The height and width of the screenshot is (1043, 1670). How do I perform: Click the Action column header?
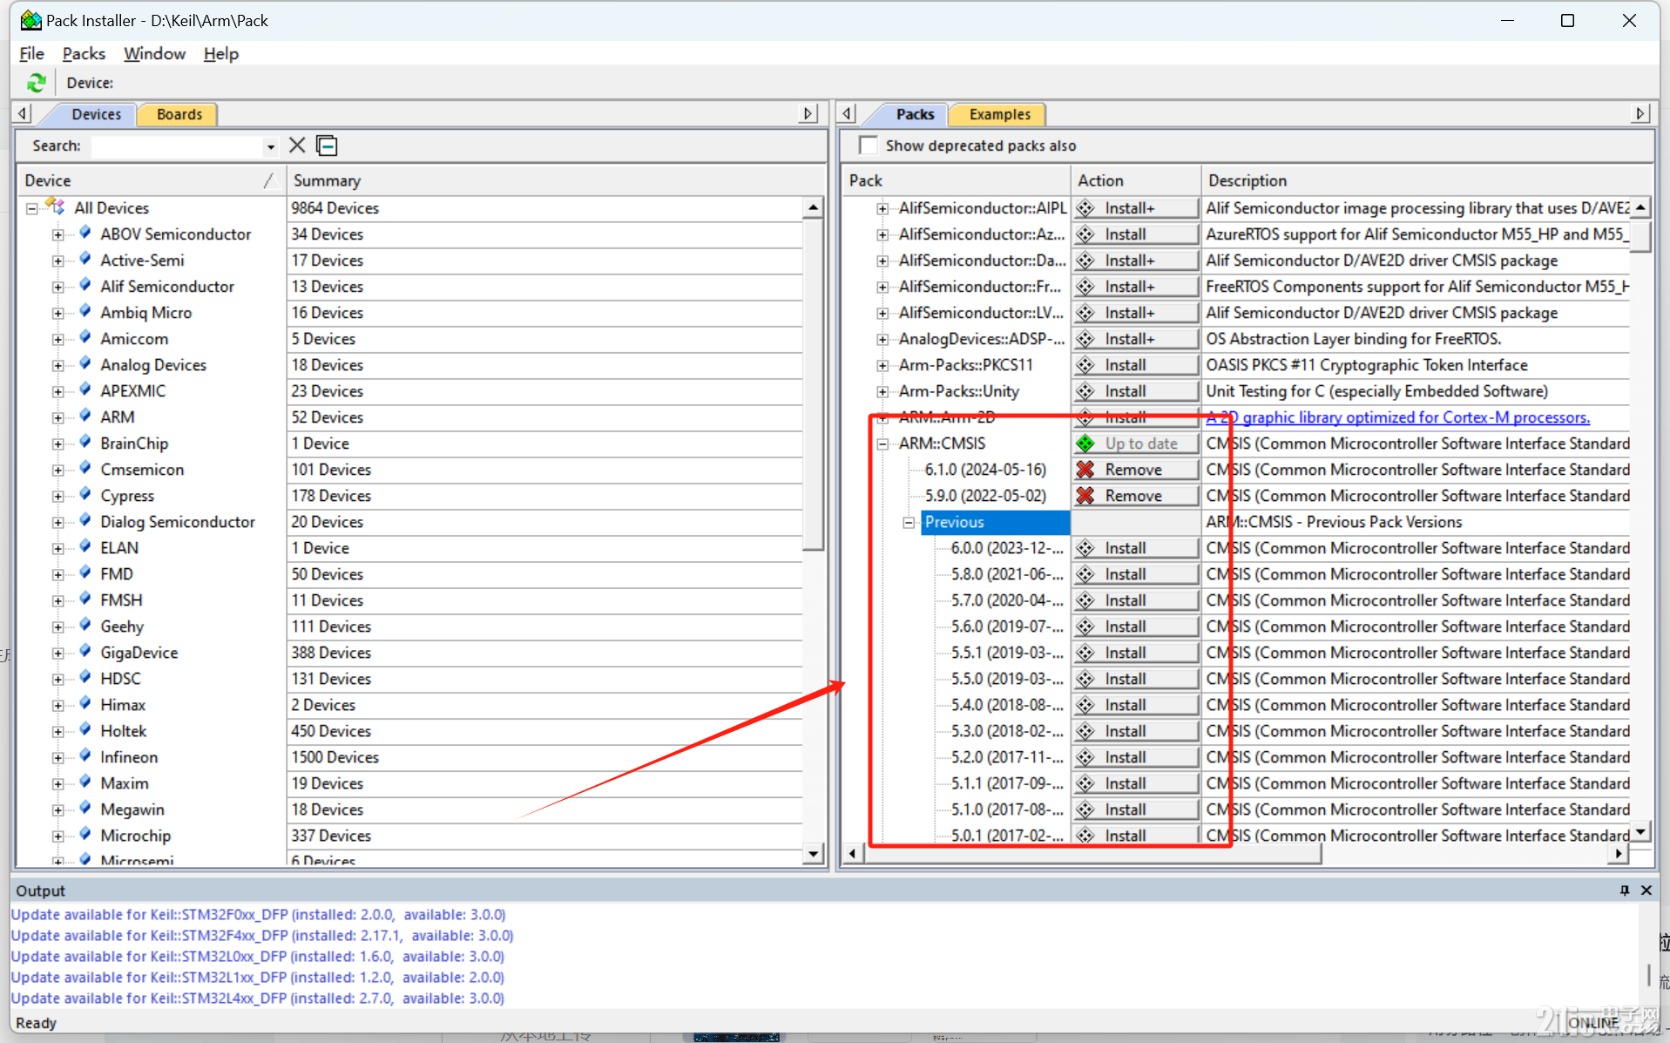tap(1135, 180)
